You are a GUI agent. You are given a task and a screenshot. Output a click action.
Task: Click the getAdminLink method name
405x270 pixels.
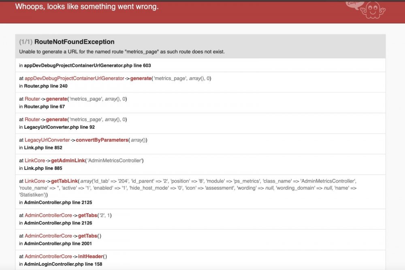(68, 161)
